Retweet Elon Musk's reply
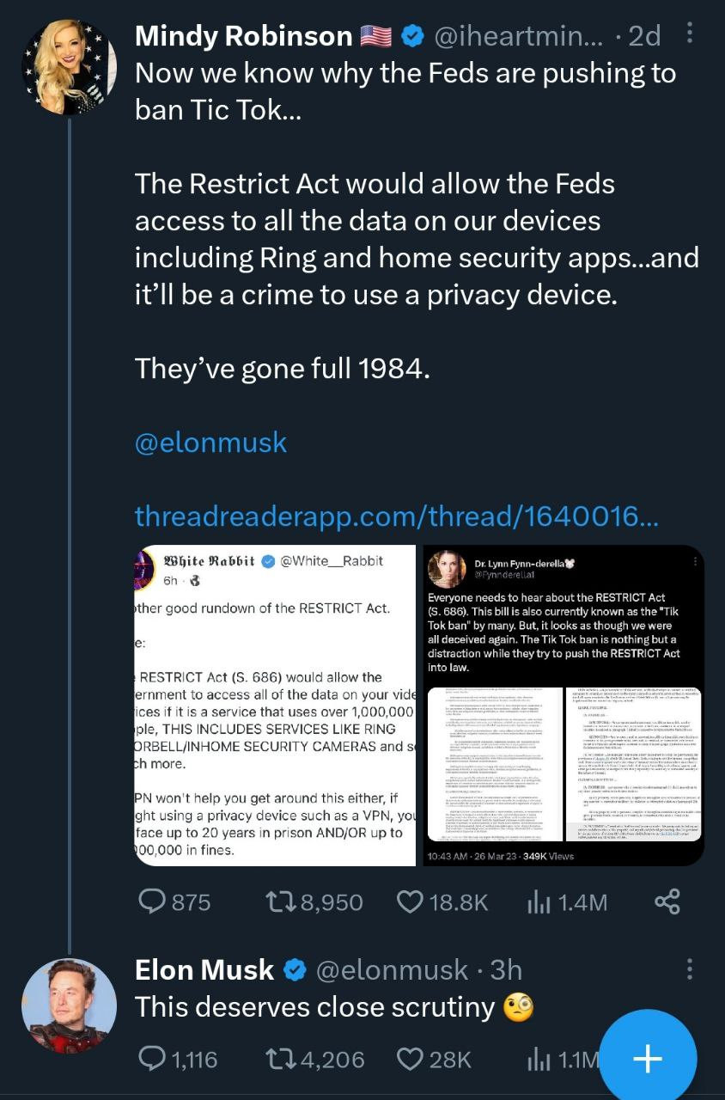 (x=281, y=1060)
